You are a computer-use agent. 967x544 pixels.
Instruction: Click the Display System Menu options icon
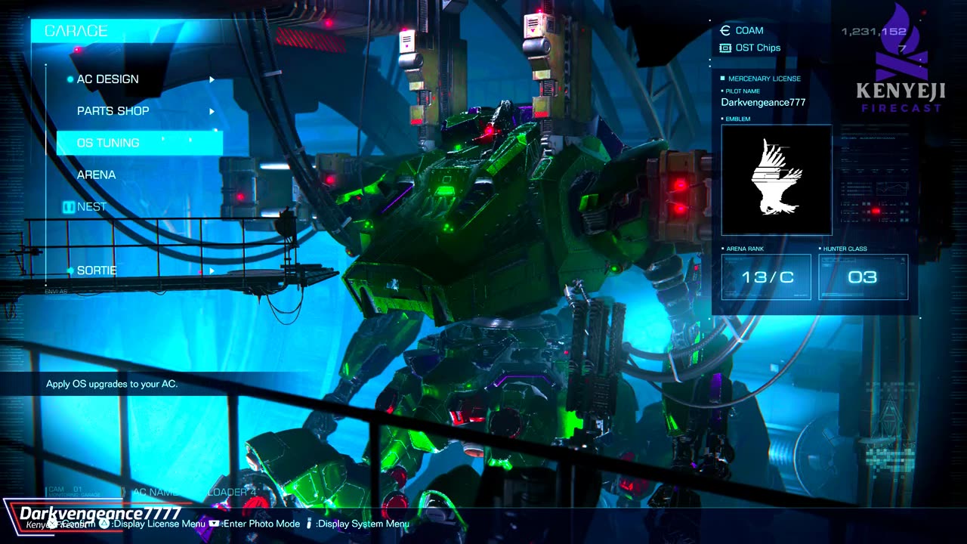[310, 524]
